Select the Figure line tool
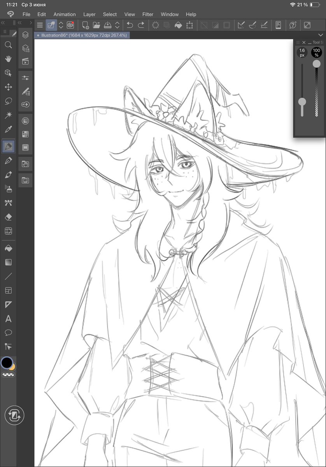The image size is (326, 467). (x=8, y=277)
